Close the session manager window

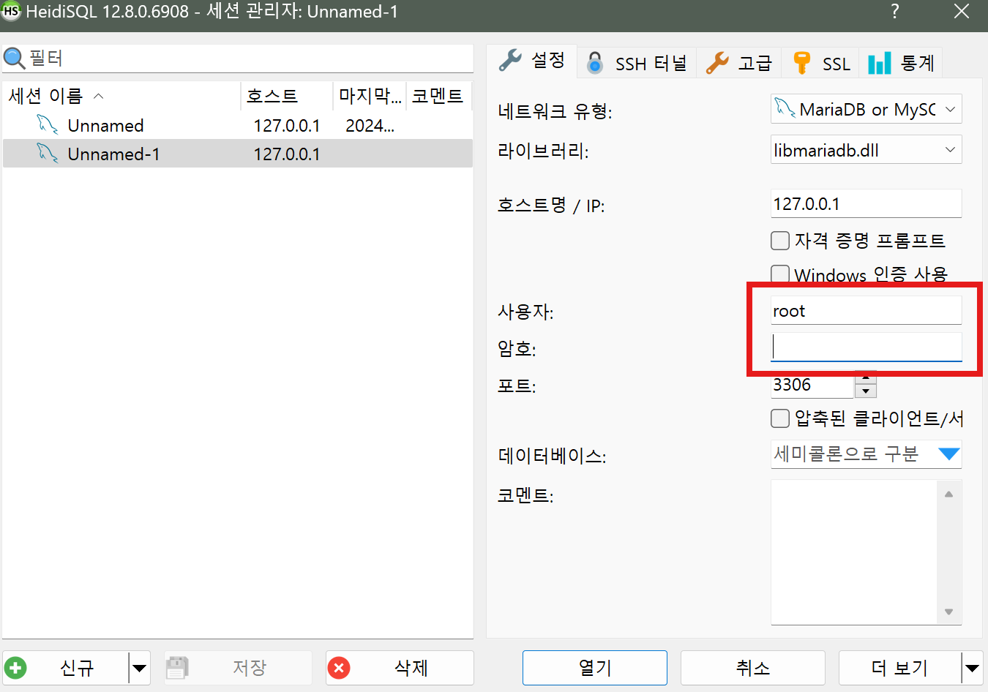[x=962, y=11]
